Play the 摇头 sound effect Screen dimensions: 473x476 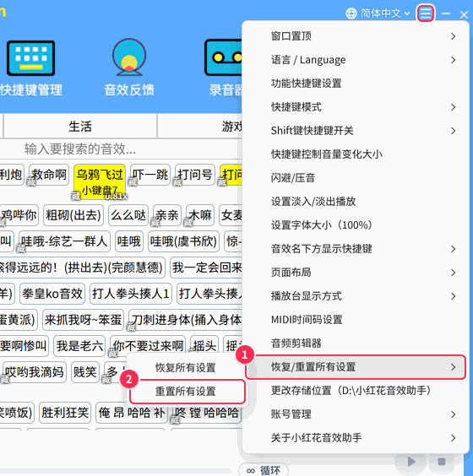[x=204, y=346]
